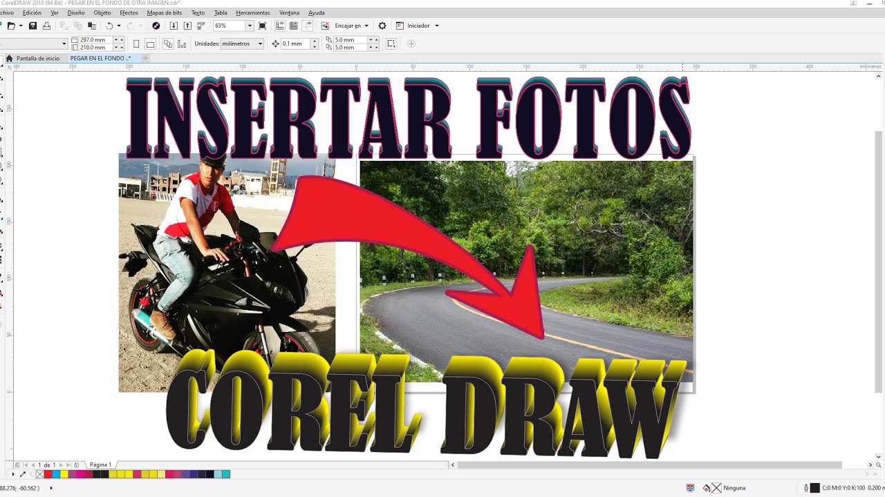Click the no-color X swatch in palette
This screenshot has height=497, width=885.
(x=39, y=474)
